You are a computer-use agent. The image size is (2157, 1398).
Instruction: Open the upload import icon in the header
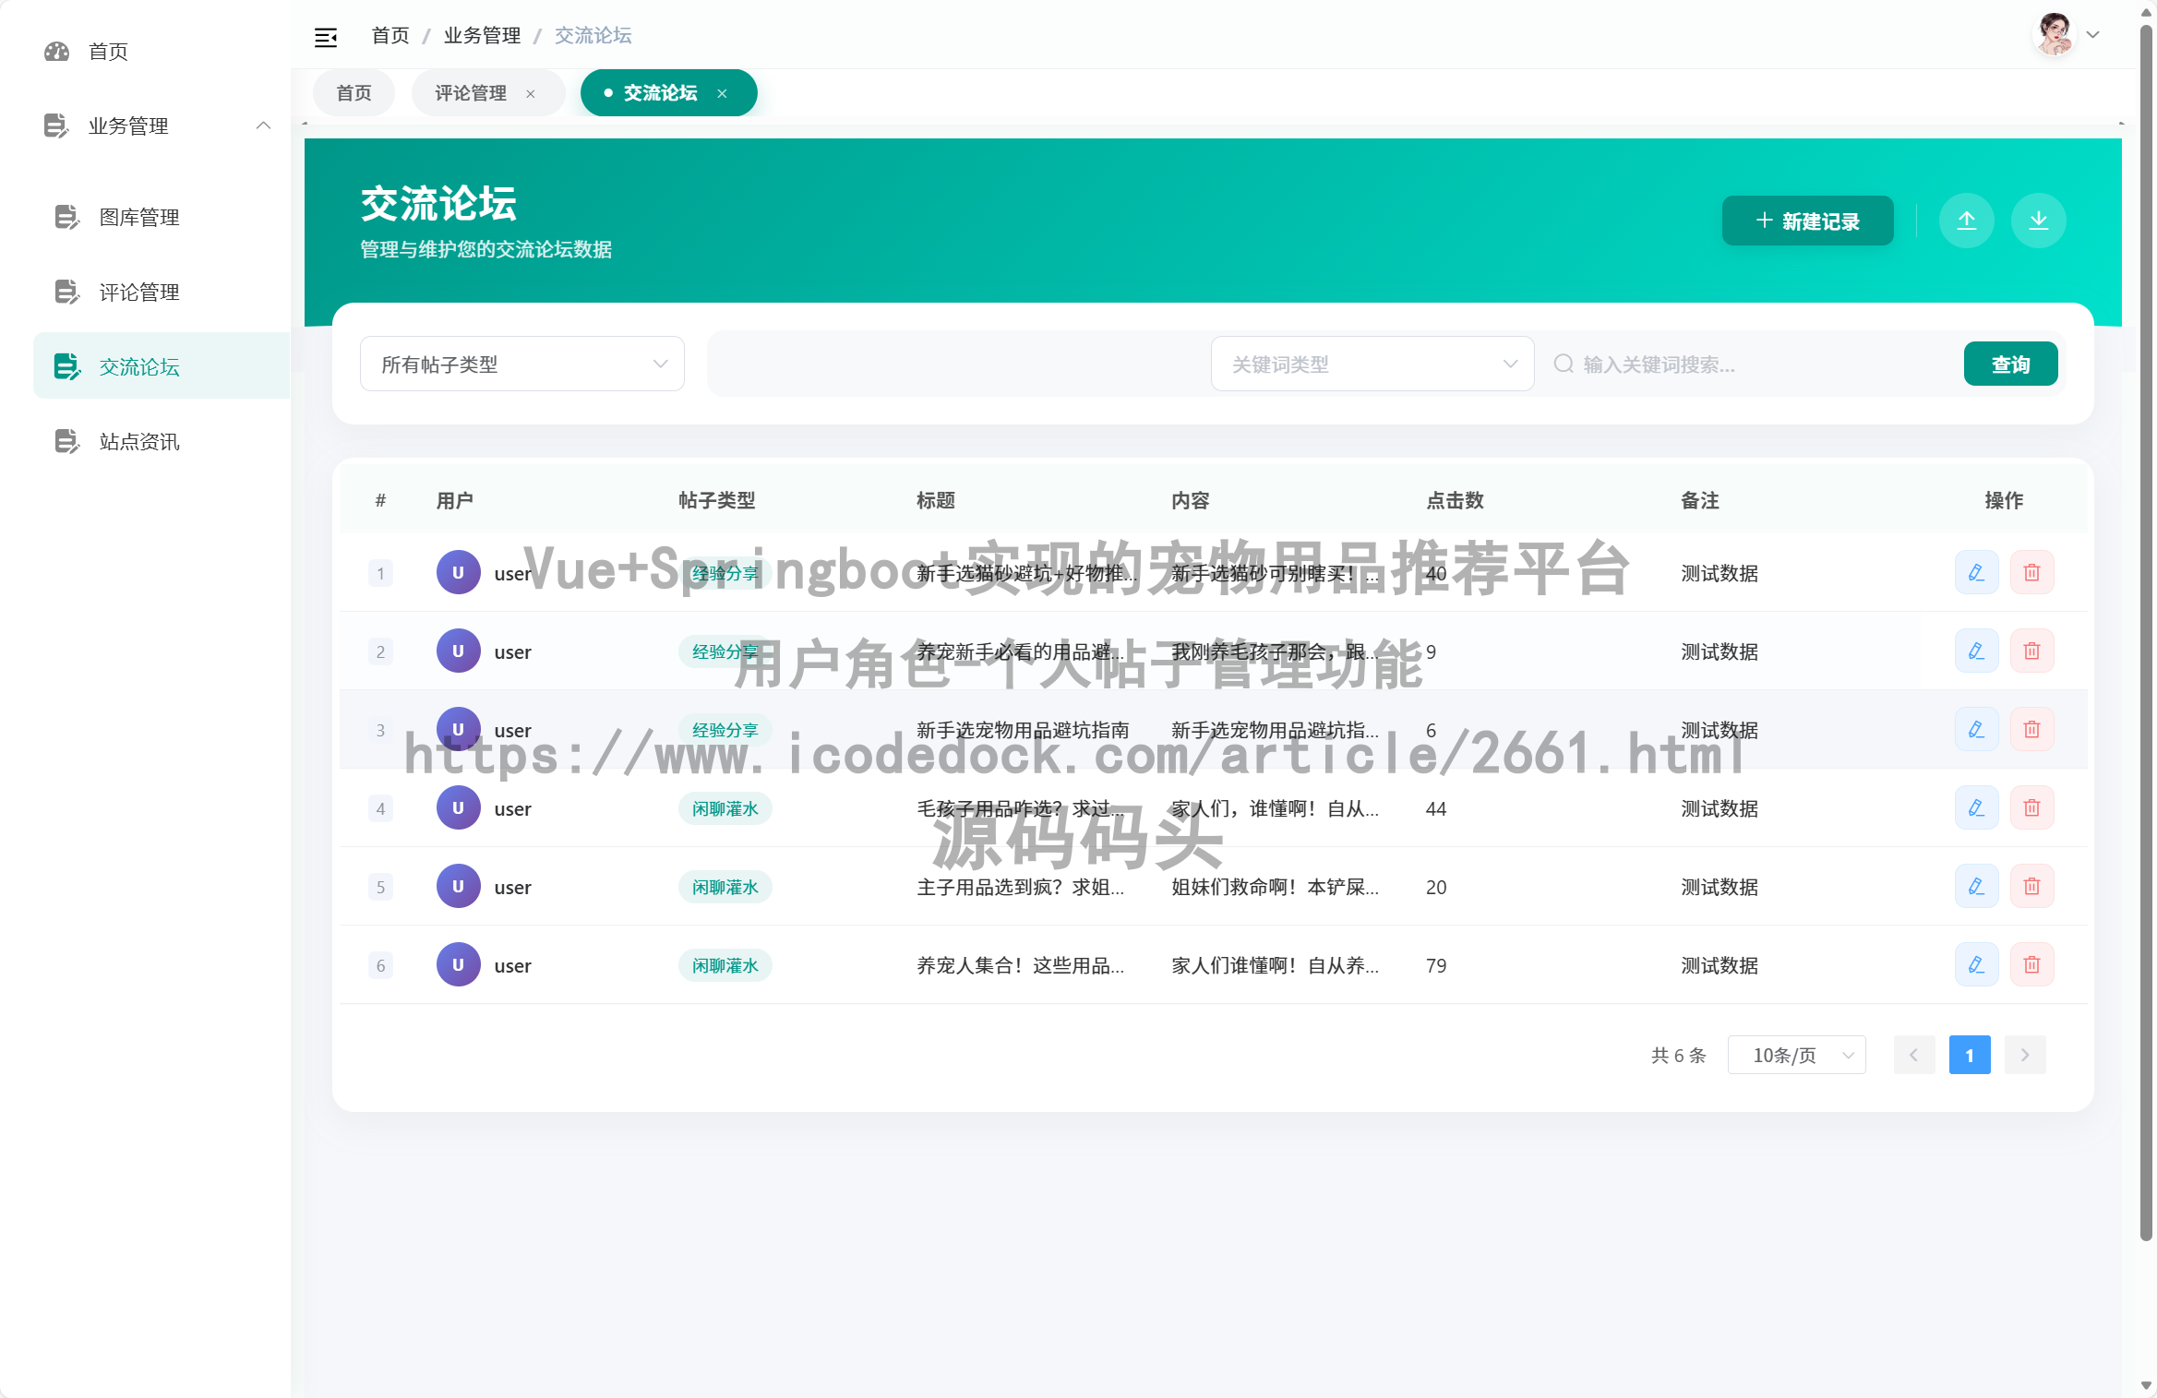(1967, 221)
